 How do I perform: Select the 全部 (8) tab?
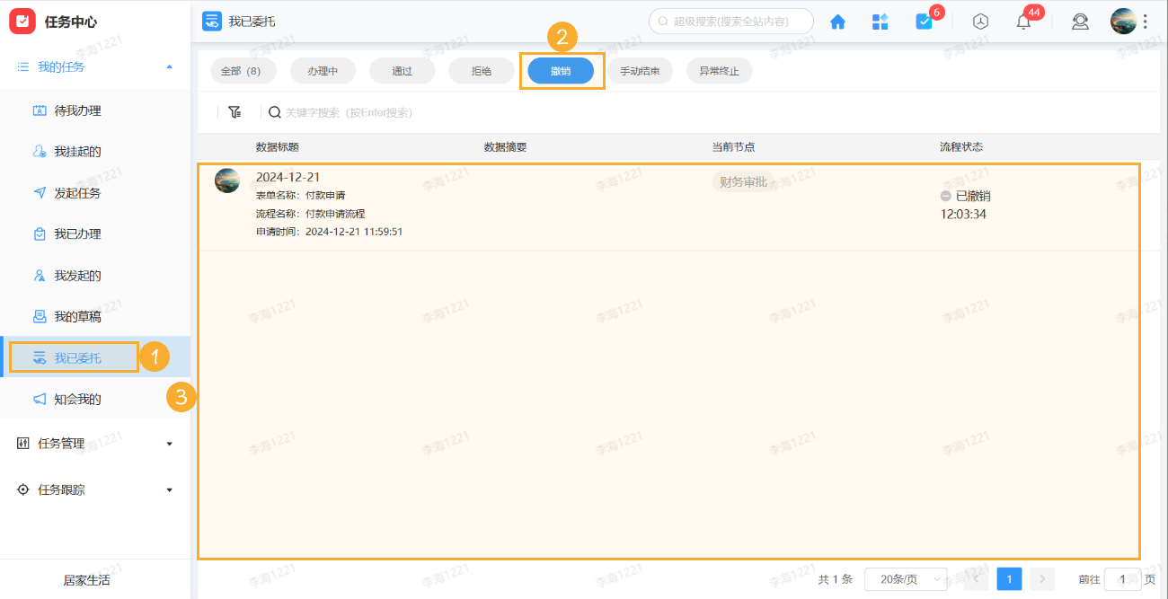[x=242, y=70]
